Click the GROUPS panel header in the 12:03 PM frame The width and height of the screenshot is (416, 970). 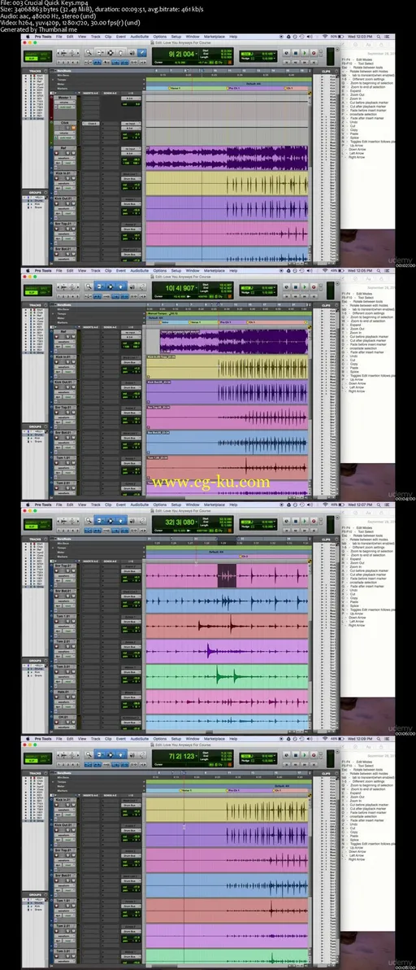(x=35, y=192)
